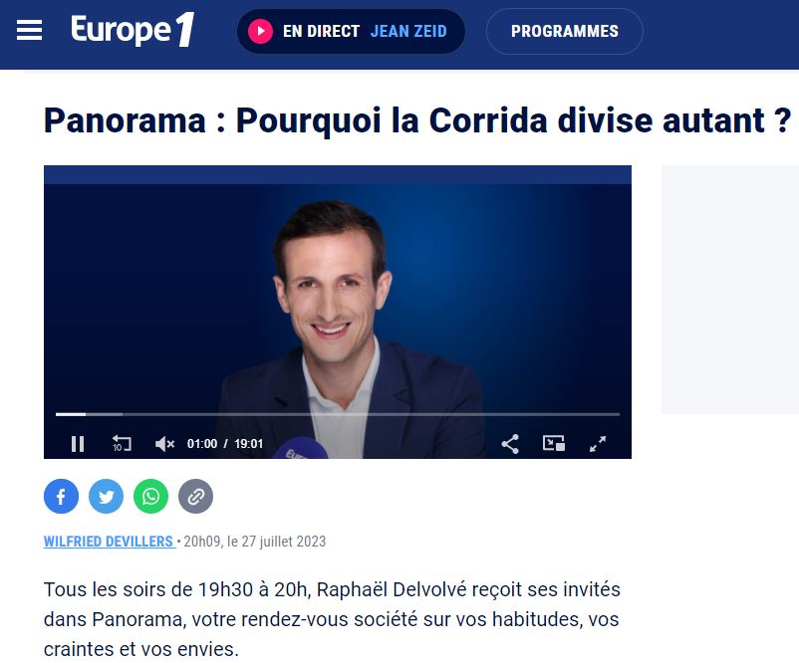
Task: Rewind the video 10 seconds
Action: tap(122, 444)
